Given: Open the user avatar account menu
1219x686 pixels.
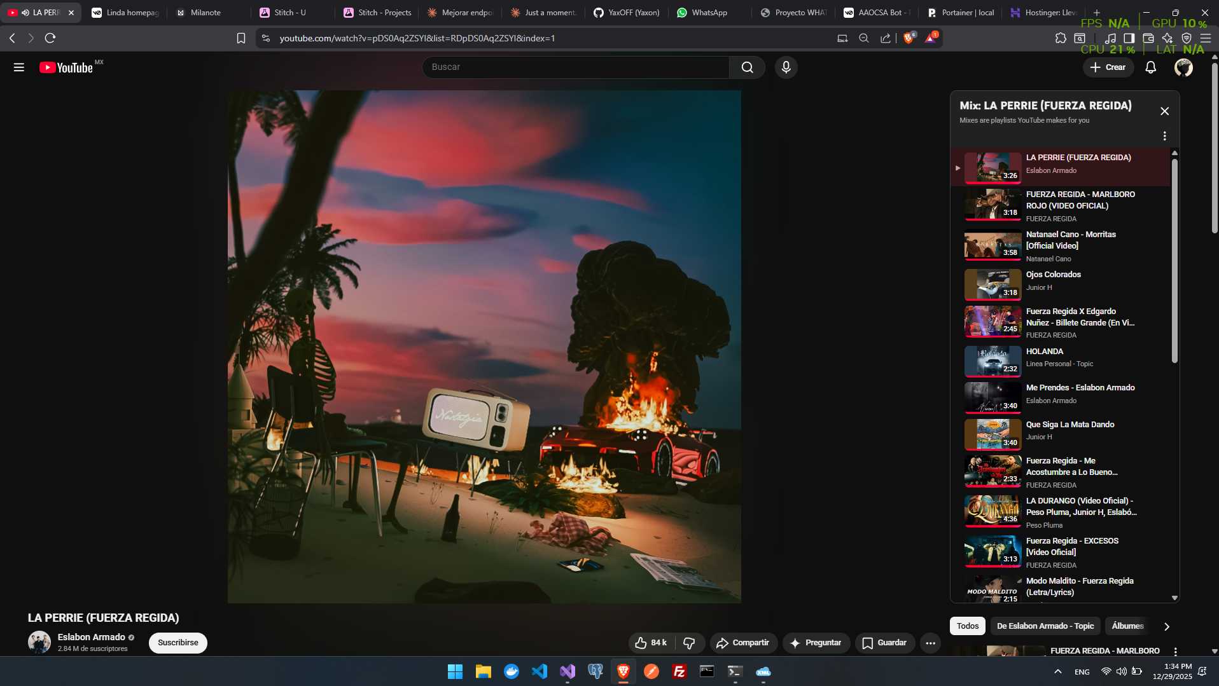Looking at the screenshot, I should tap(1183, 67).
